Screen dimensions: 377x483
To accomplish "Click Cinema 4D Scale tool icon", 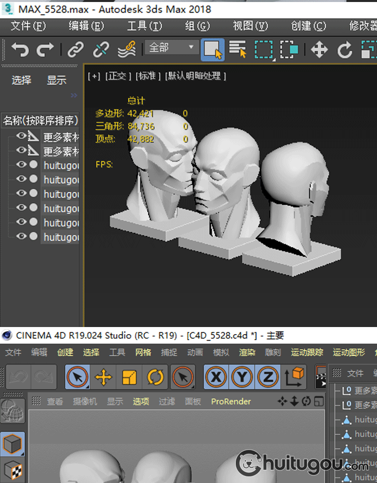I will tap(129, 377).
